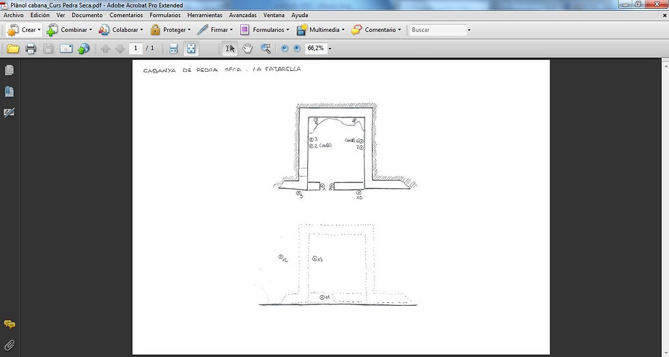Open the Ventana menu

274,15
